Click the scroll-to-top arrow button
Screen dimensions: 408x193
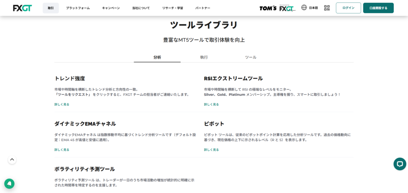(12, 160)
